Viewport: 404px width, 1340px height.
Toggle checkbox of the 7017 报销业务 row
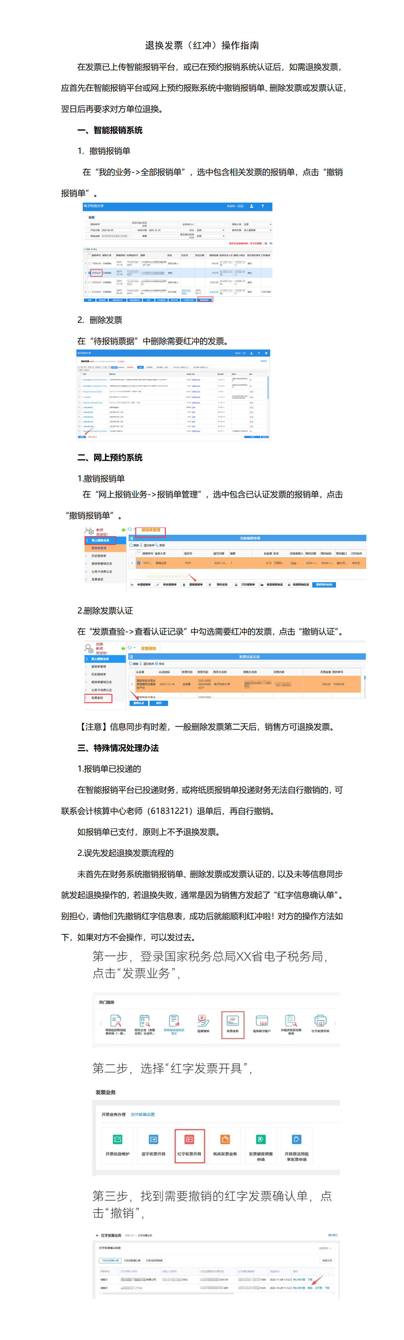pyautogui.click(x=138, y=563)
